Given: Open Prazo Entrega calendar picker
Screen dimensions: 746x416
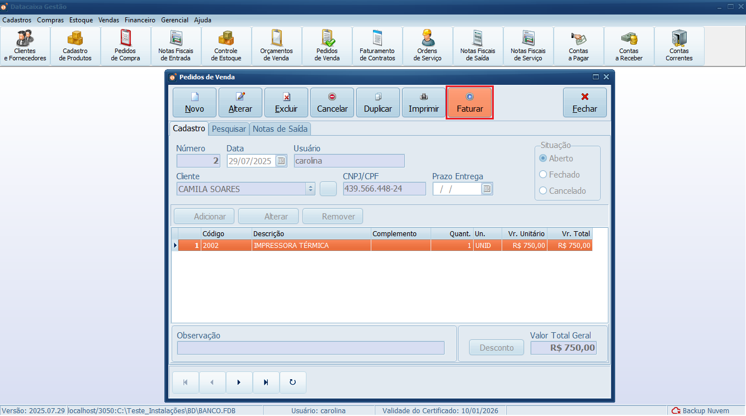Looking at the screenshot, I should coord(487,189).
